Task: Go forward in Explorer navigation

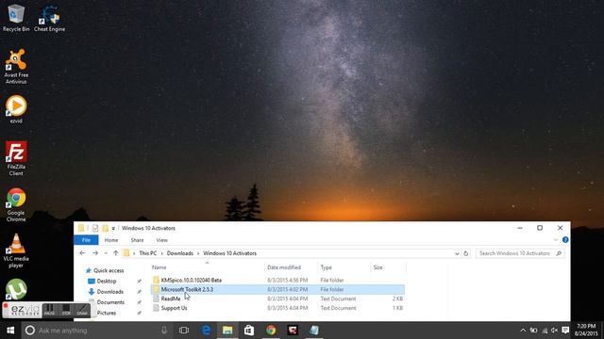Action: click(x=95, y=253)
